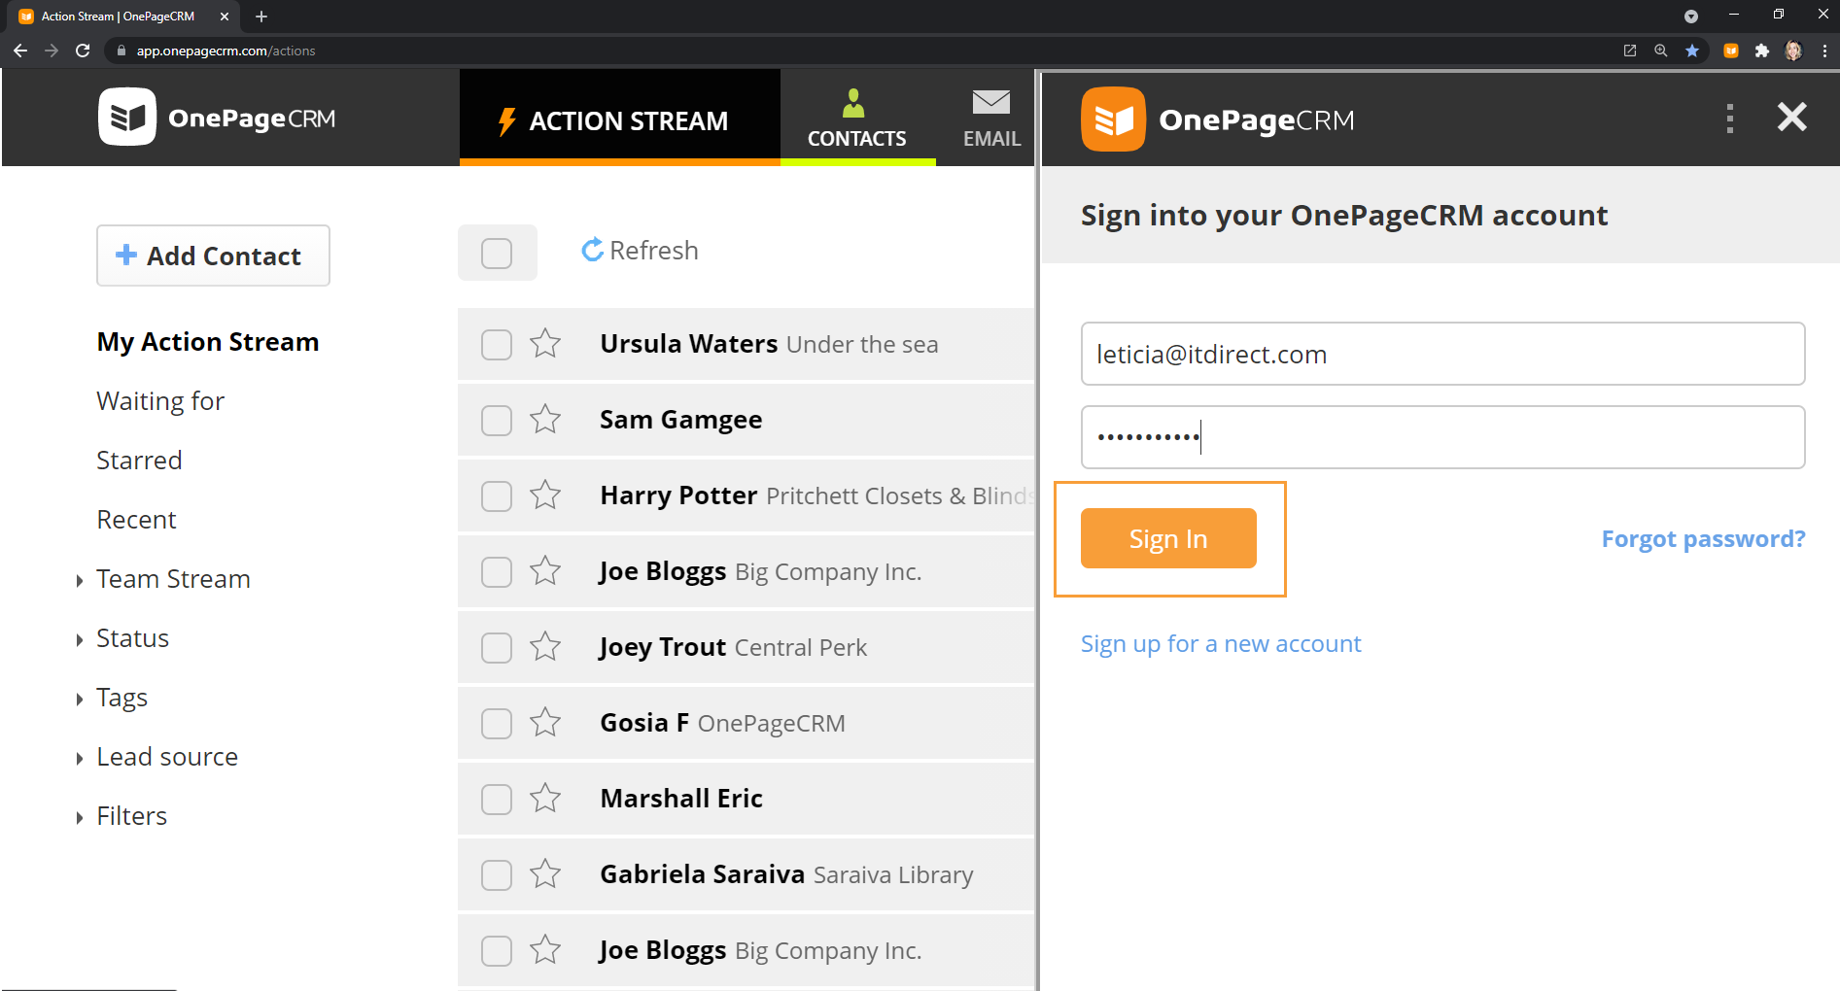Tick the Joey Trout checkbox
Screen dimensions: 1840x991
497,647
